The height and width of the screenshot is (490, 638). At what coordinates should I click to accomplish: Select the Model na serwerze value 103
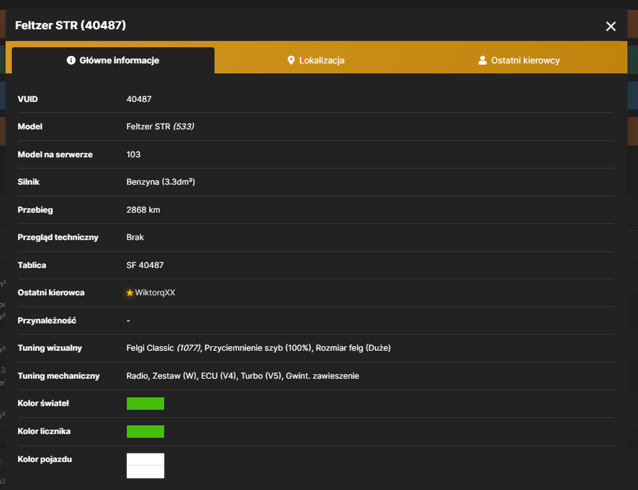133,155
